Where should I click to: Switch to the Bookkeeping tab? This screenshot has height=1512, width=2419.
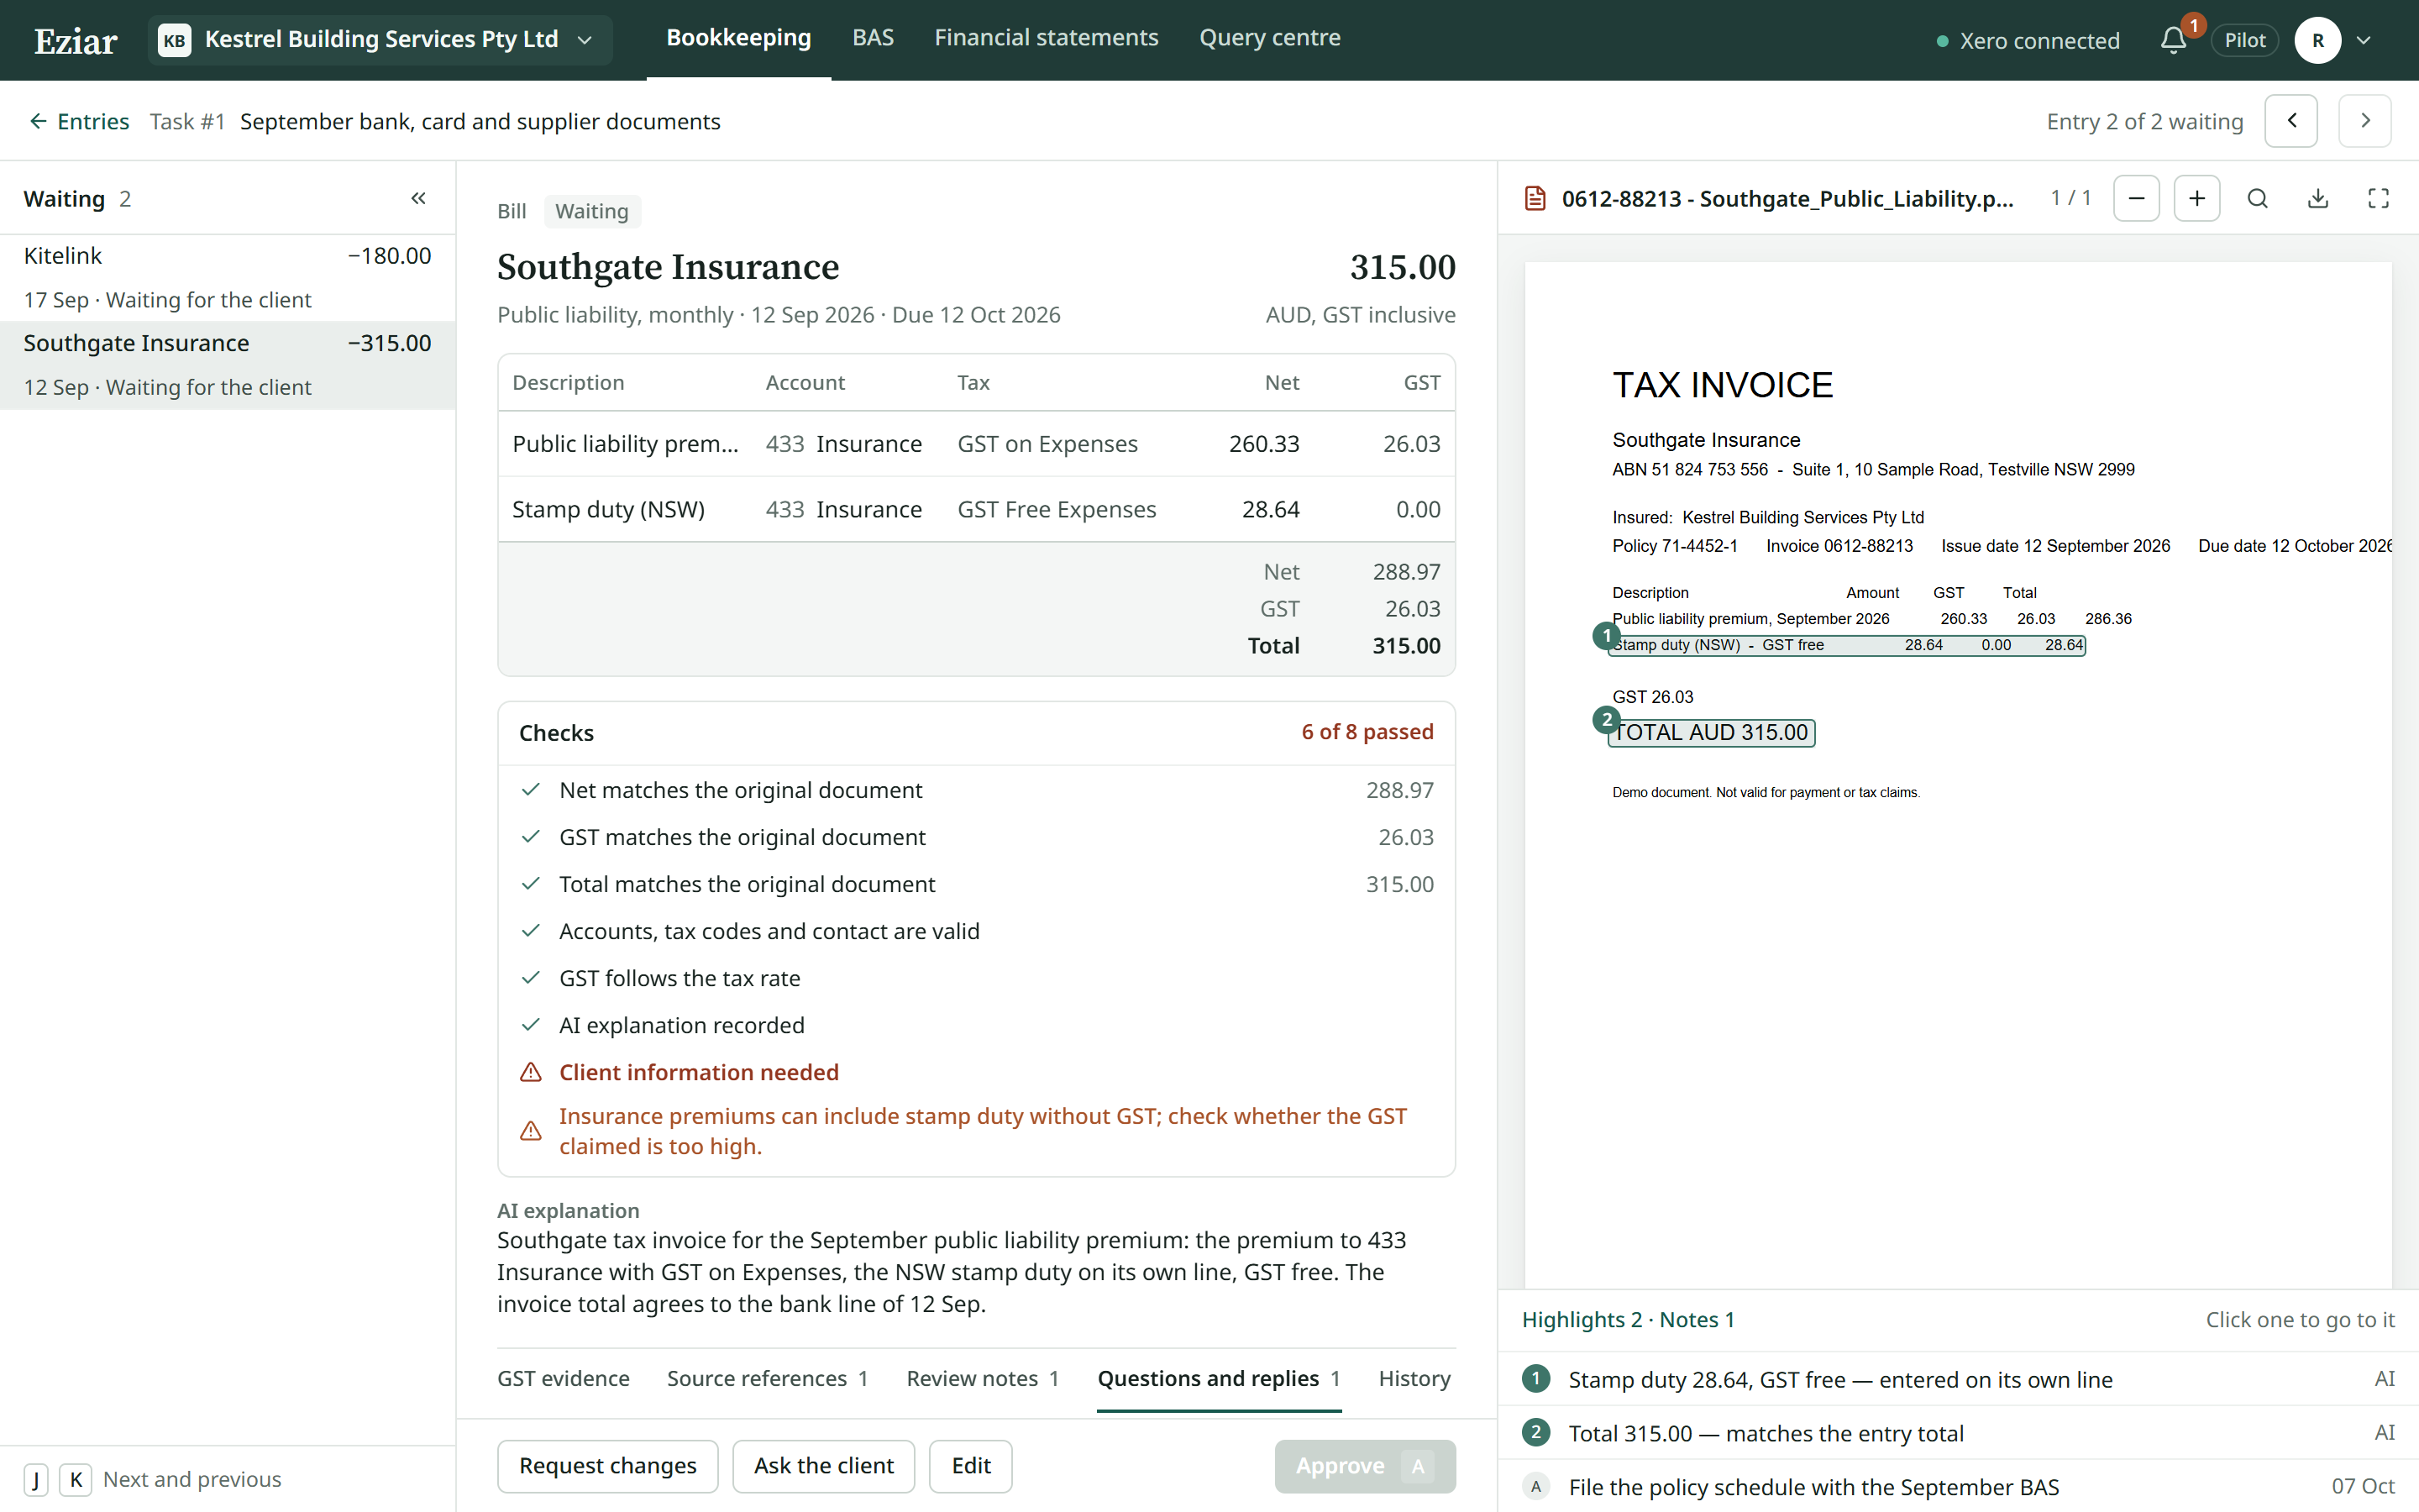point(738,38)
